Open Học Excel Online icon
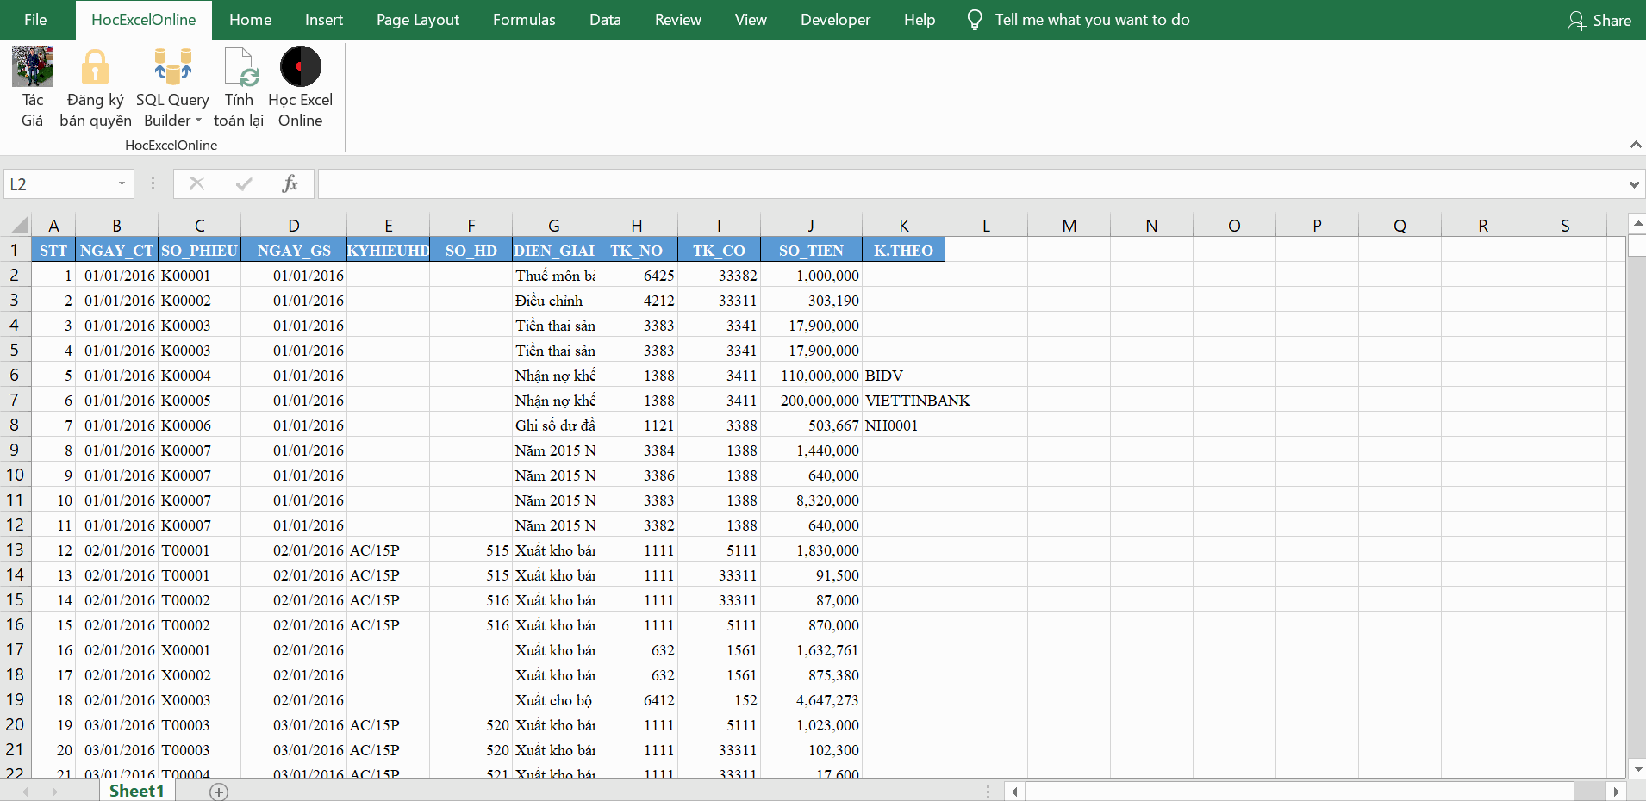The height and width of the screenshot is (801, 1646). point(300,68)
